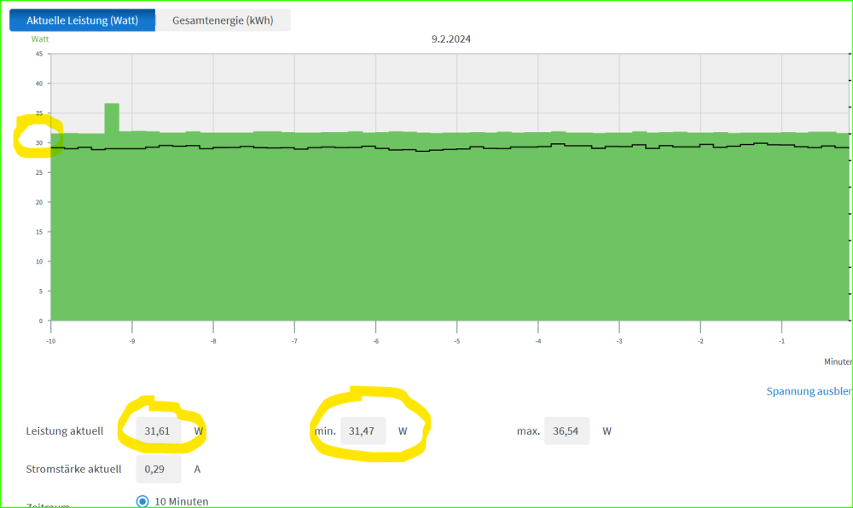
Task: Click the Stromstärke aktuell label
Action: tap(73, 469)
